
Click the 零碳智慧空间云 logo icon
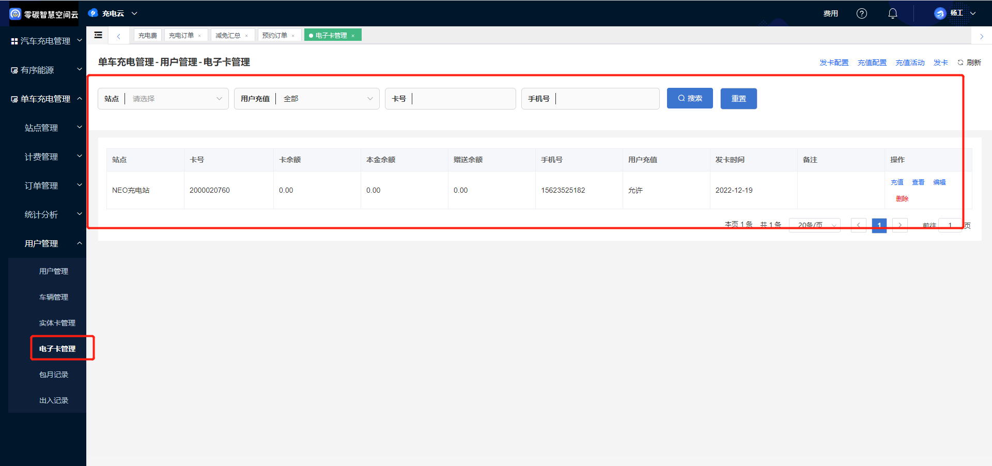coord(16,14)
